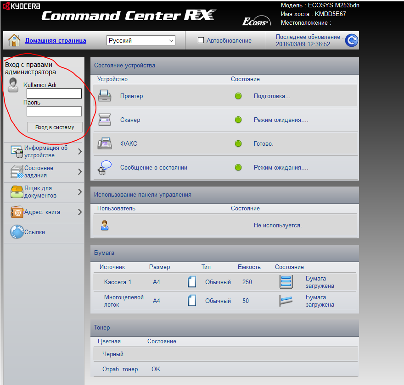Click the Отраб. тонер label

tap(120, 369)
